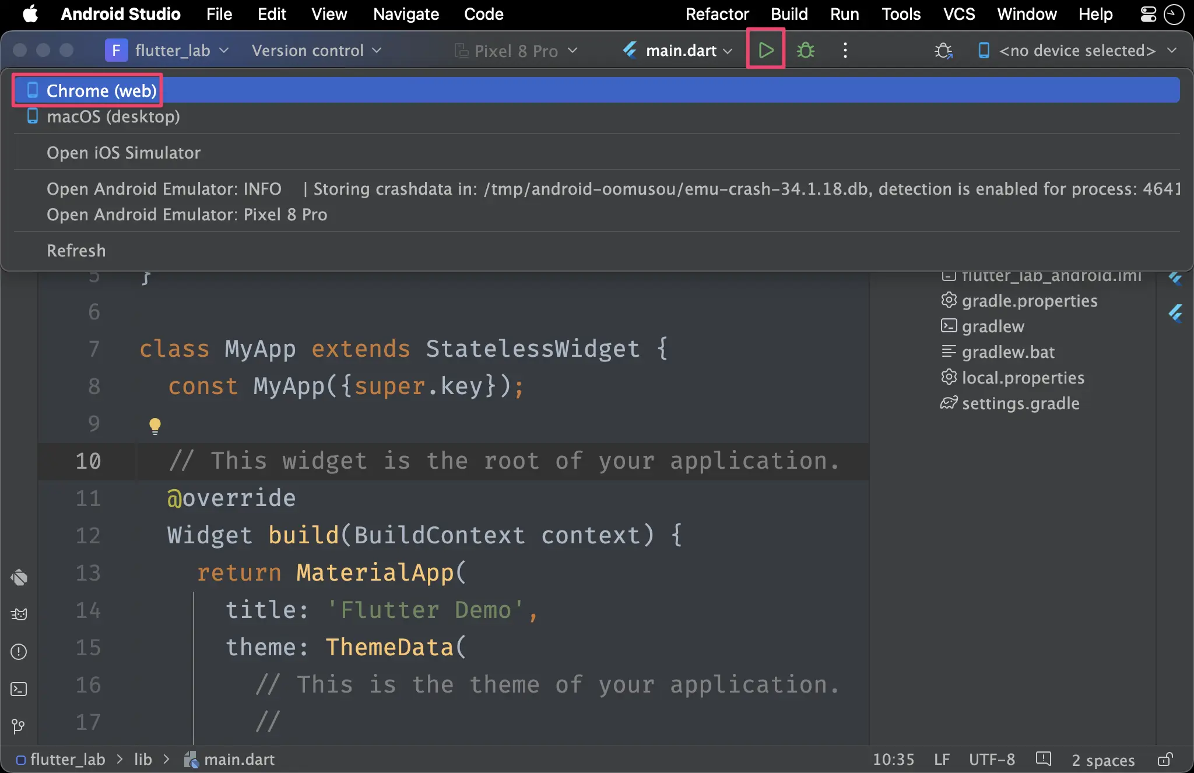Screen dimensions: 1194x773
Task: Click flutter_lab breadcrumb in status bar
Action: [x=61, y=759]
